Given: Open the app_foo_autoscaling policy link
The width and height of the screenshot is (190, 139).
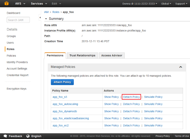Looking at the screenshot, I should point(65,104).
